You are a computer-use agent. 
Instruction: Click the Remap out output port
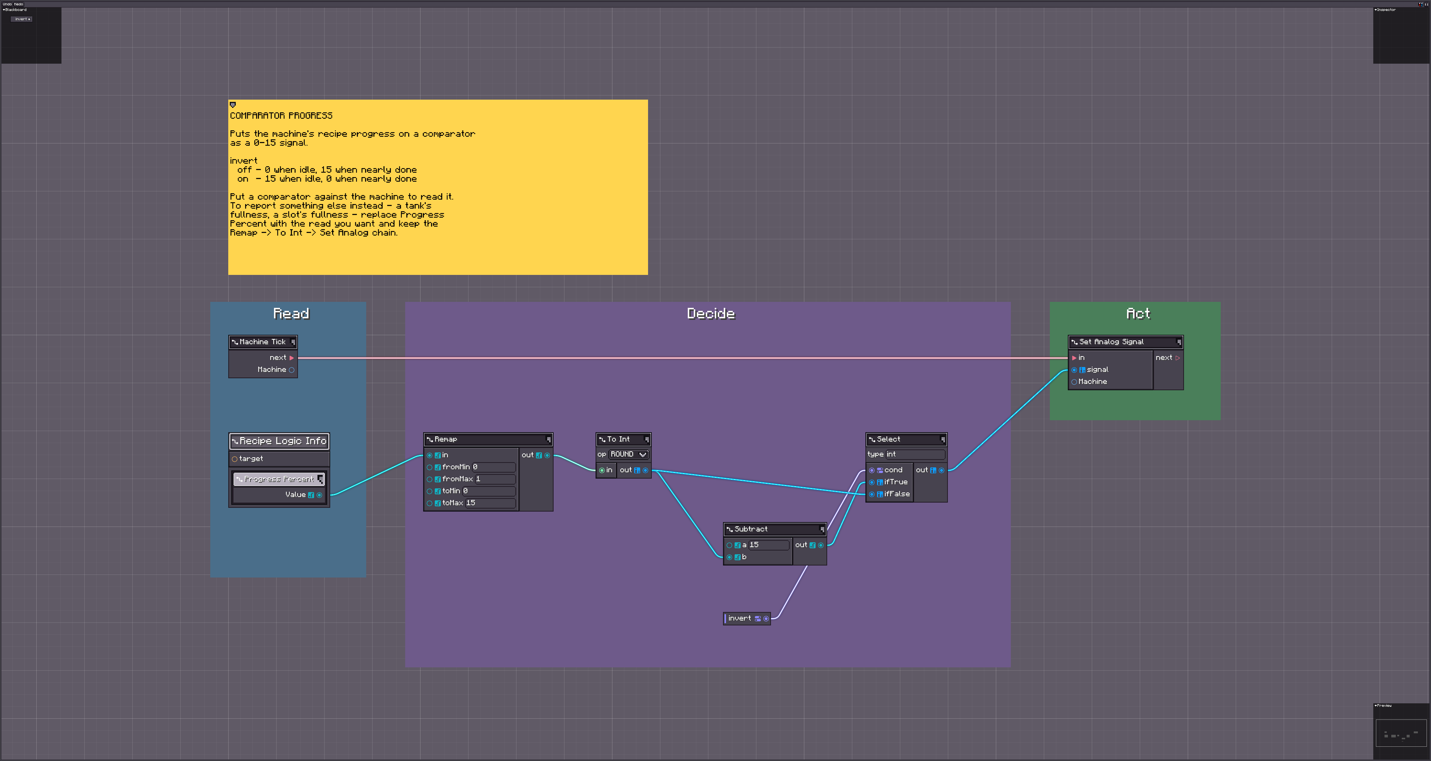(547, 455)
